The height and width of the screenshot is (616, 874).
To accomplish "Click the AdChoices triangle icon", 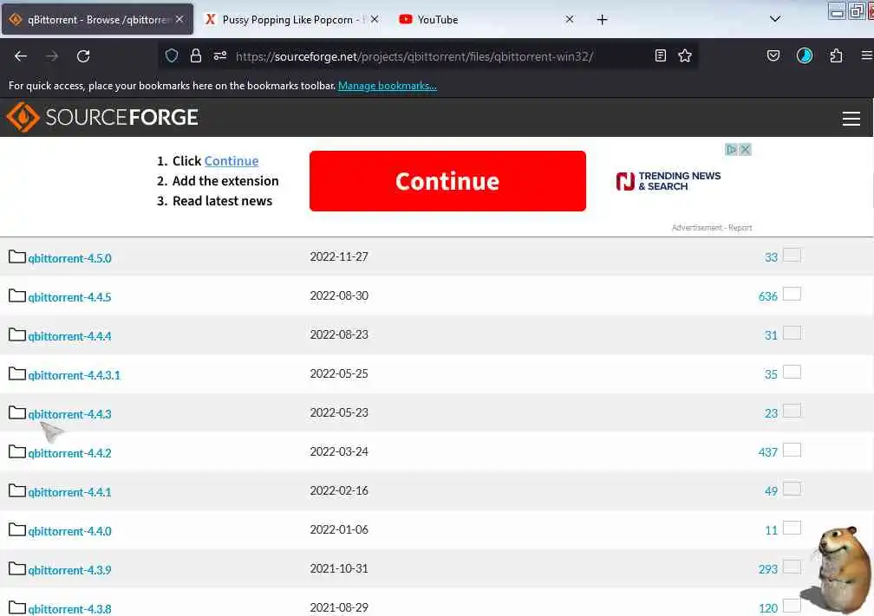I will tap(731, 149).
